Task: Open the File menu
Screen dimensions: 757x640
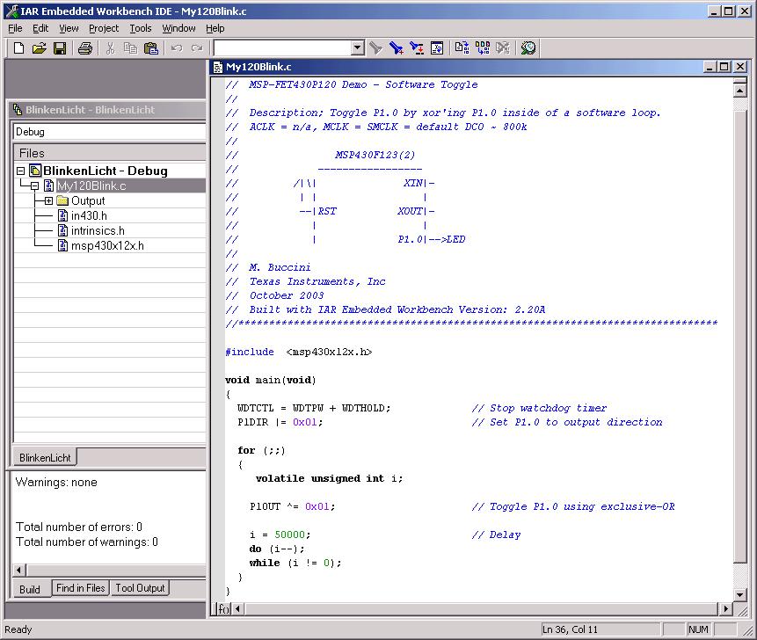Action: [x=16, y=28]
